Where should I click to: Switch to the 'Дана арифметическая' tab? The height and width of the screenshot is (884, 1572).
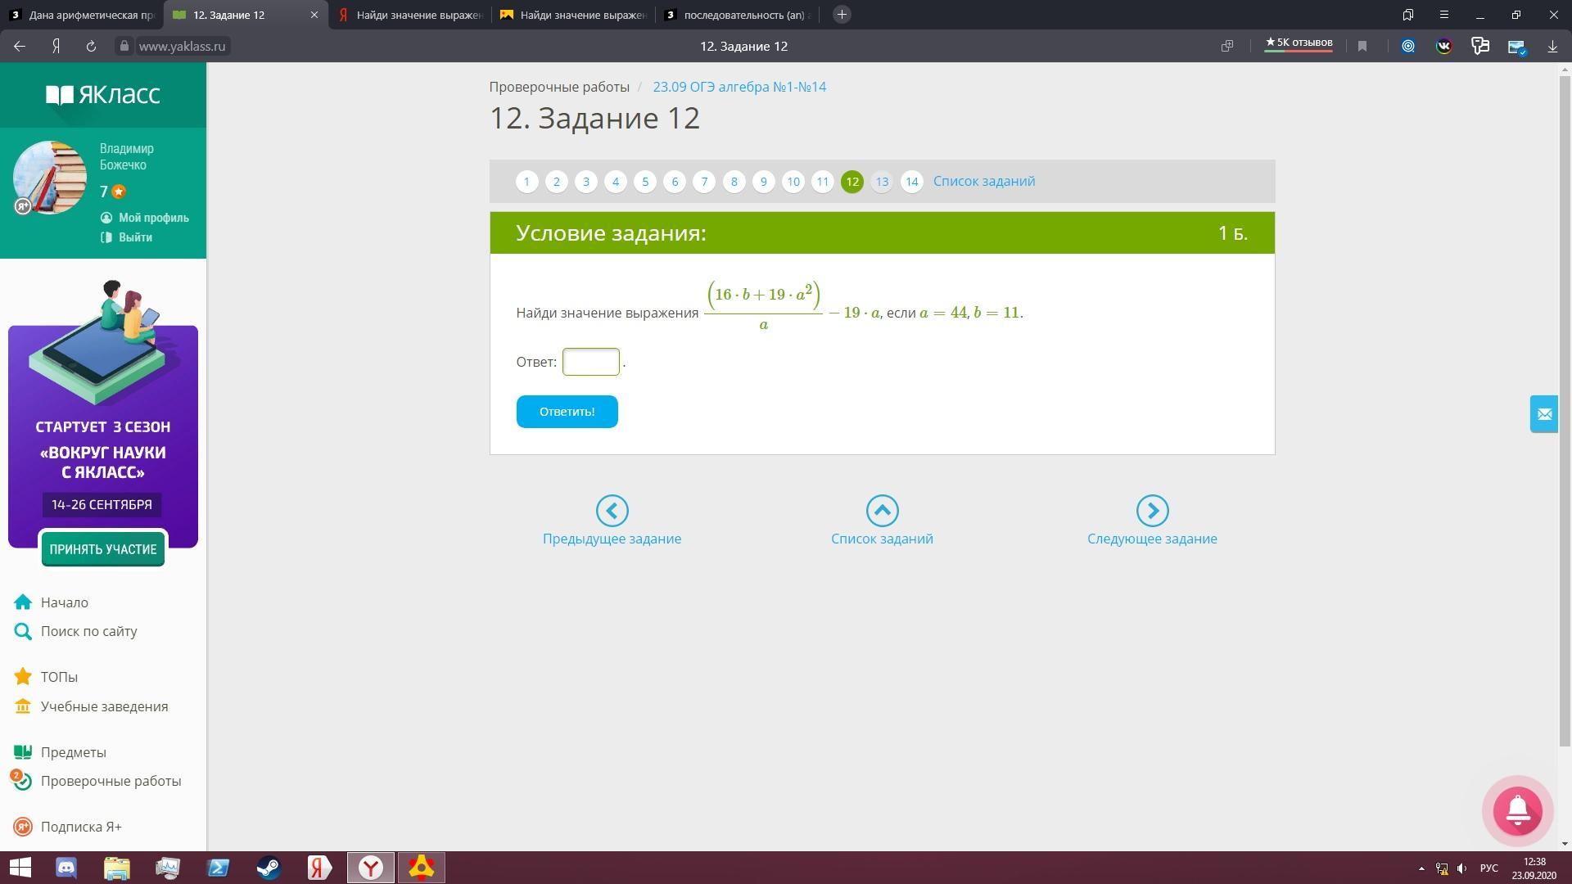click(x=82, y=15)
